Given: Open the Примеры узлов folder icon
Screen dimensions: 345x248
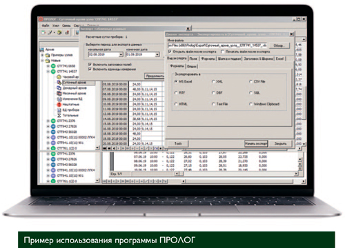Looking at the screenshot, I should tap(48, 55).
